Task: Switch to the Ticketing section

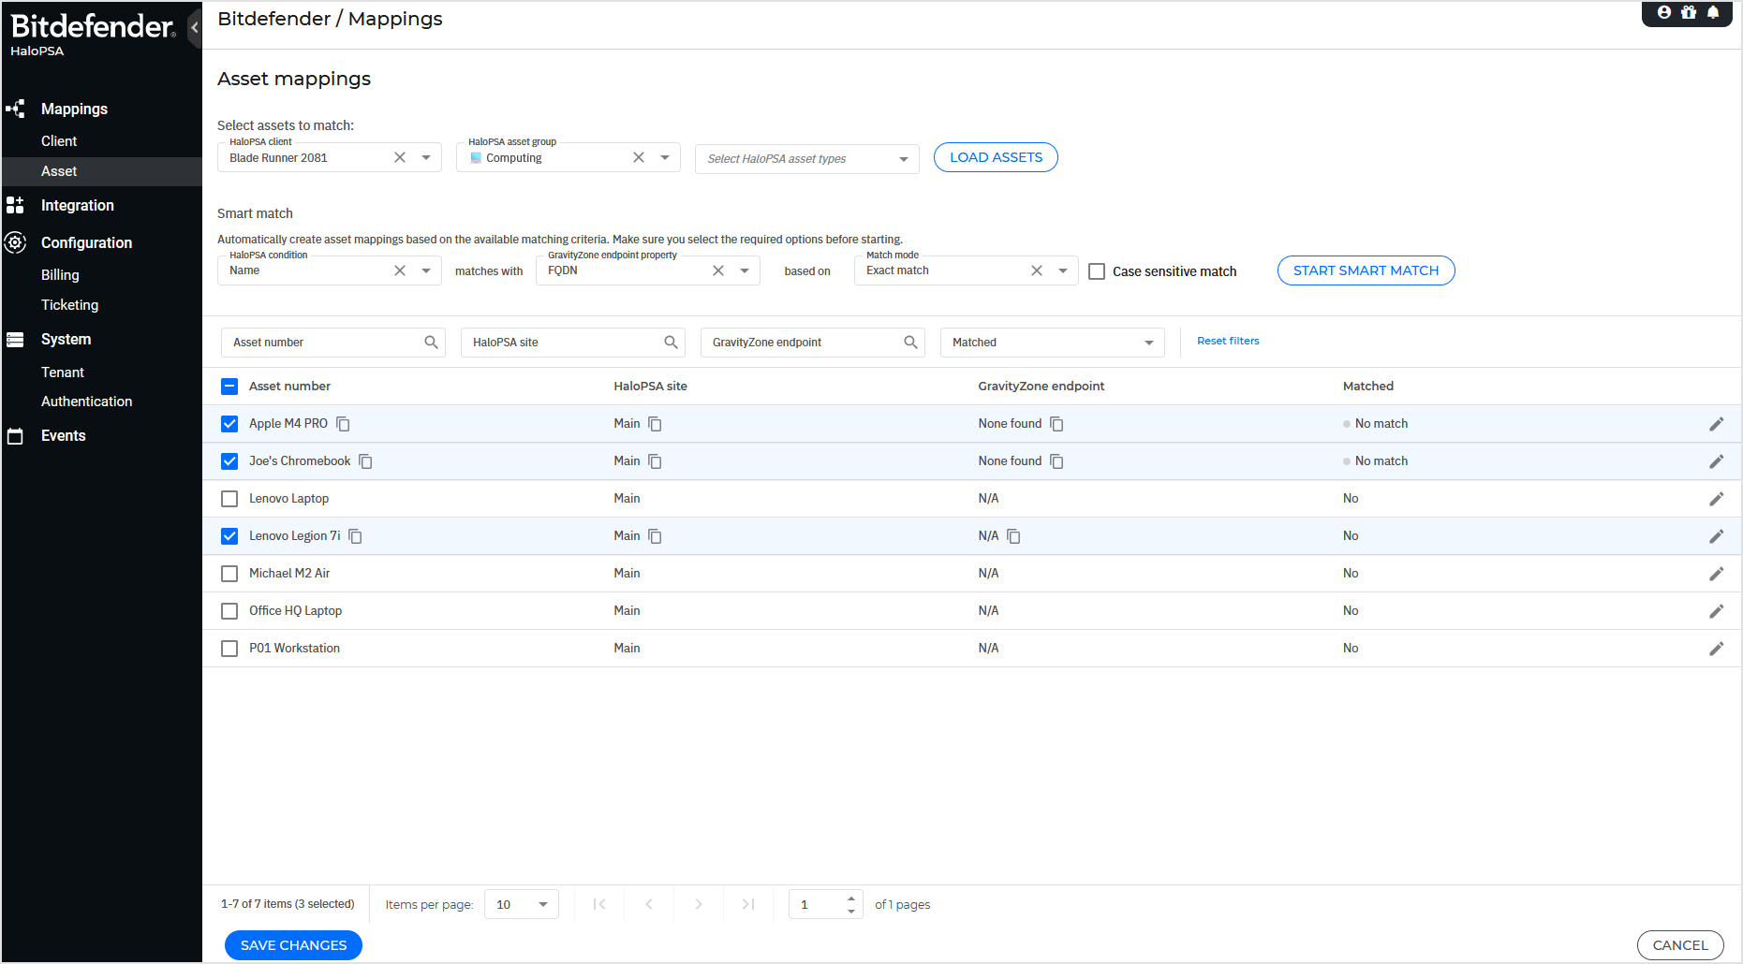Action: pyautogui.click(x=69, y=304)
